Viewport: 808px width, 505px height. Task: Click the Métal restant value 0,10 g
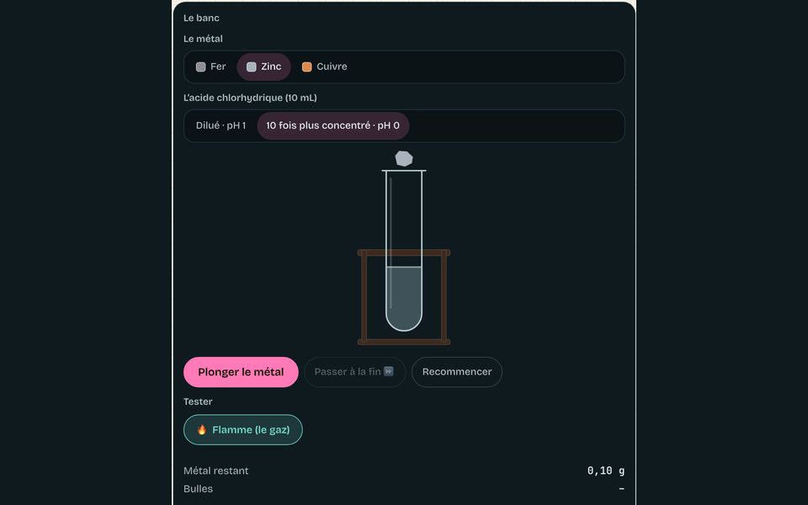point(605,471)
